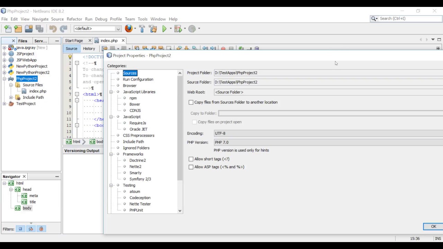This screenshot has height=249, width=443.
Task: Click the lightbulb hint on line 1
Action: [x=70, y=57]
